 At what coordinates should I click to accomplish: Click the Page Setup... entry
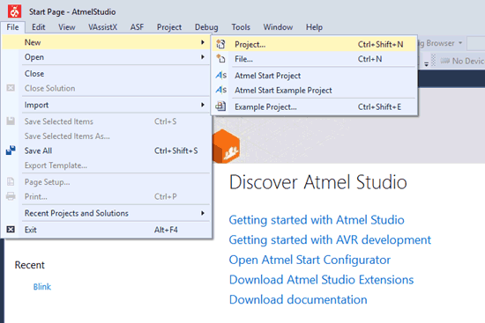[106, 182]
